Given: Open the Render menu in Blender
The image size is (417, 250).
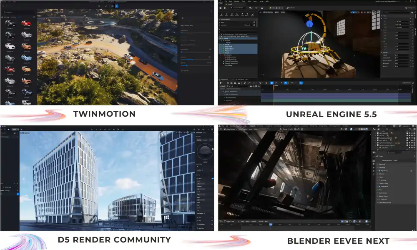Looking at the screenshot, I should click(232, 126).
